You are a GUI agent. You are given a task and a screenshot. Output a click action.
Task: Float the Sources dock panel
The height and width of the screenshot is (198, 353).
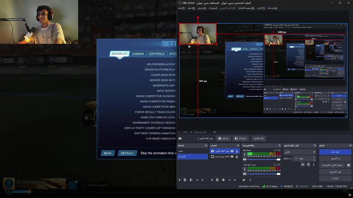238,145
